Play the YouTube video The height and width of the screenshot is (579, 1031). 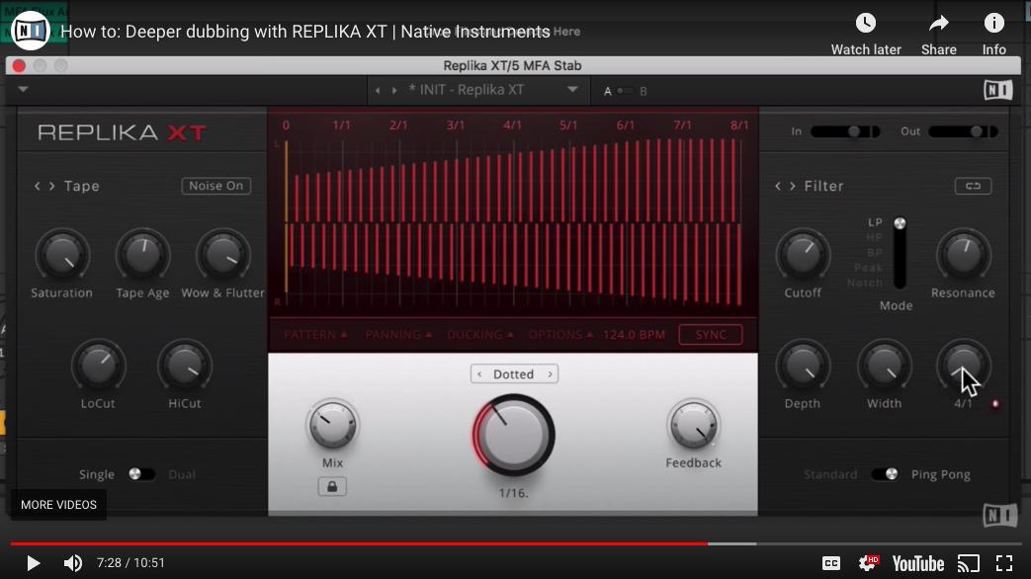coord(33,563)
